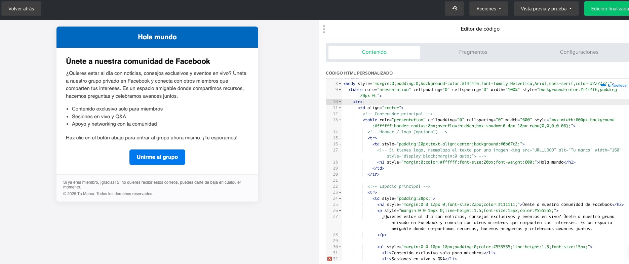This screenshot has width=629, height=264.
Task: Open the Configuraciones tab
Action: pos(579,52)
